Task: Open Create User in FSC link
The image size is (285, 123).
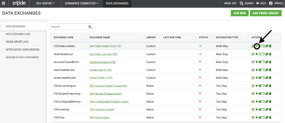Action: coord(100,70)
